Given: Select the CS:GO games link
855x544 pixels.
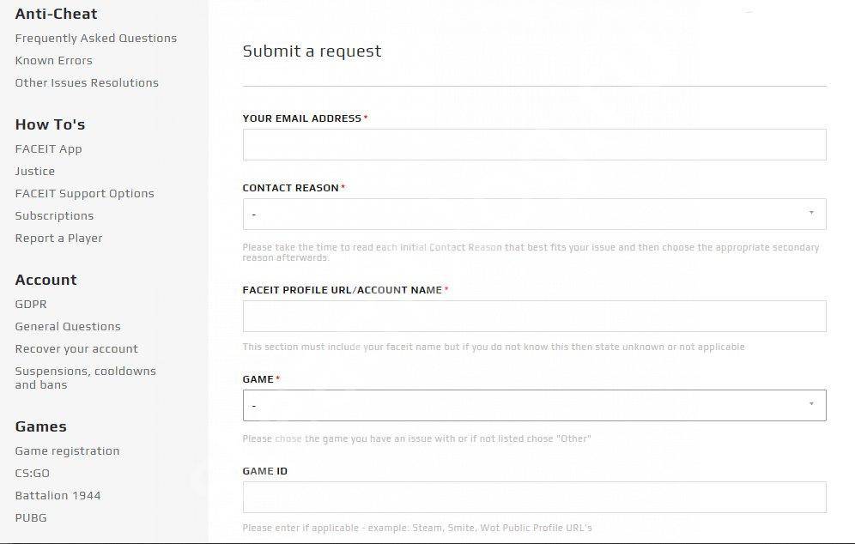Looking at the screenshot, I should (x=32, y=474).
